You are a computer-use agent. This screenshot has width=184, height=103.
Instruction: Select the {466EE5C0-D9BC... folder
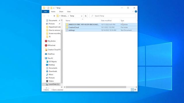pyautogui.click(x=101, y=25)
